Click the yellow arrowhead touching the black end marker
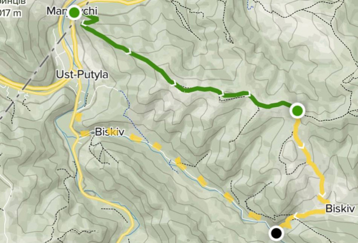 (x=288, y=226)
